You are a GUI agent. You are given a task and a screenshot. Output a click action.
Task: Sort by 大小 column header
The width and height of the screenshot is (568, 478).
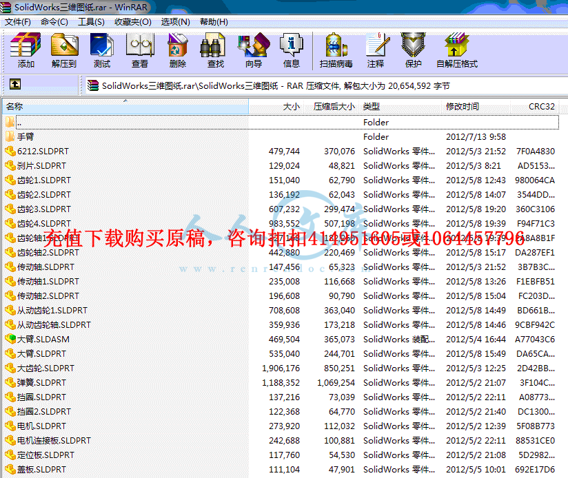coord(276,106)
